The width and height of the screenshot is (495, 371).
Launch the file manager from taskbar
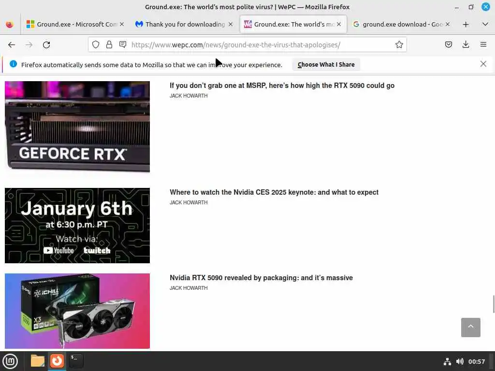coord(38,361)
